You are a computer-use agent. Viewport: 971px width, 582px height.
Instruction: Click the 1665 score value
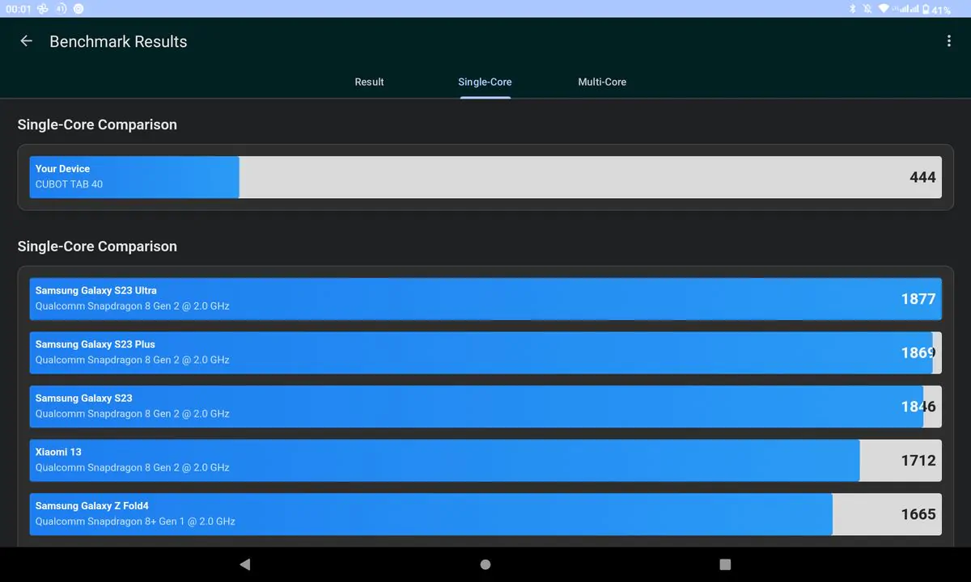[x=918, y=514]
